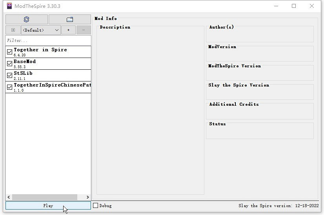Toggle the BaseMod checkbox
The height and width of the screenshot is (215, 324).
(10, 63)
